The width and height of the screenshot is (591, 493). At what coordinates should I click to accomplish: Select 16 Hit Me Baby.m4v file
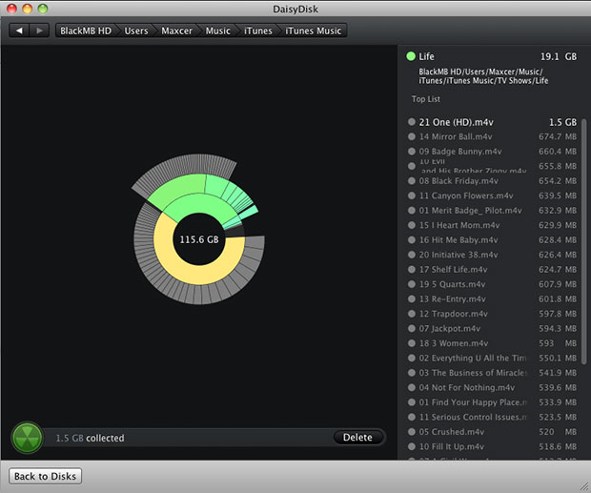pos(492,240)
